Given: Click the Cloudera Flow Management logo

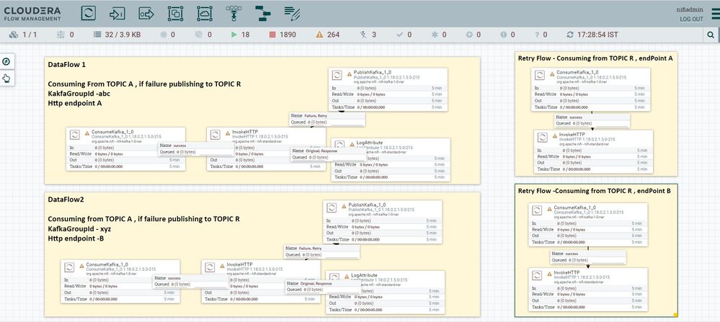Looking at the screenshot, I should tap(32, 13).
